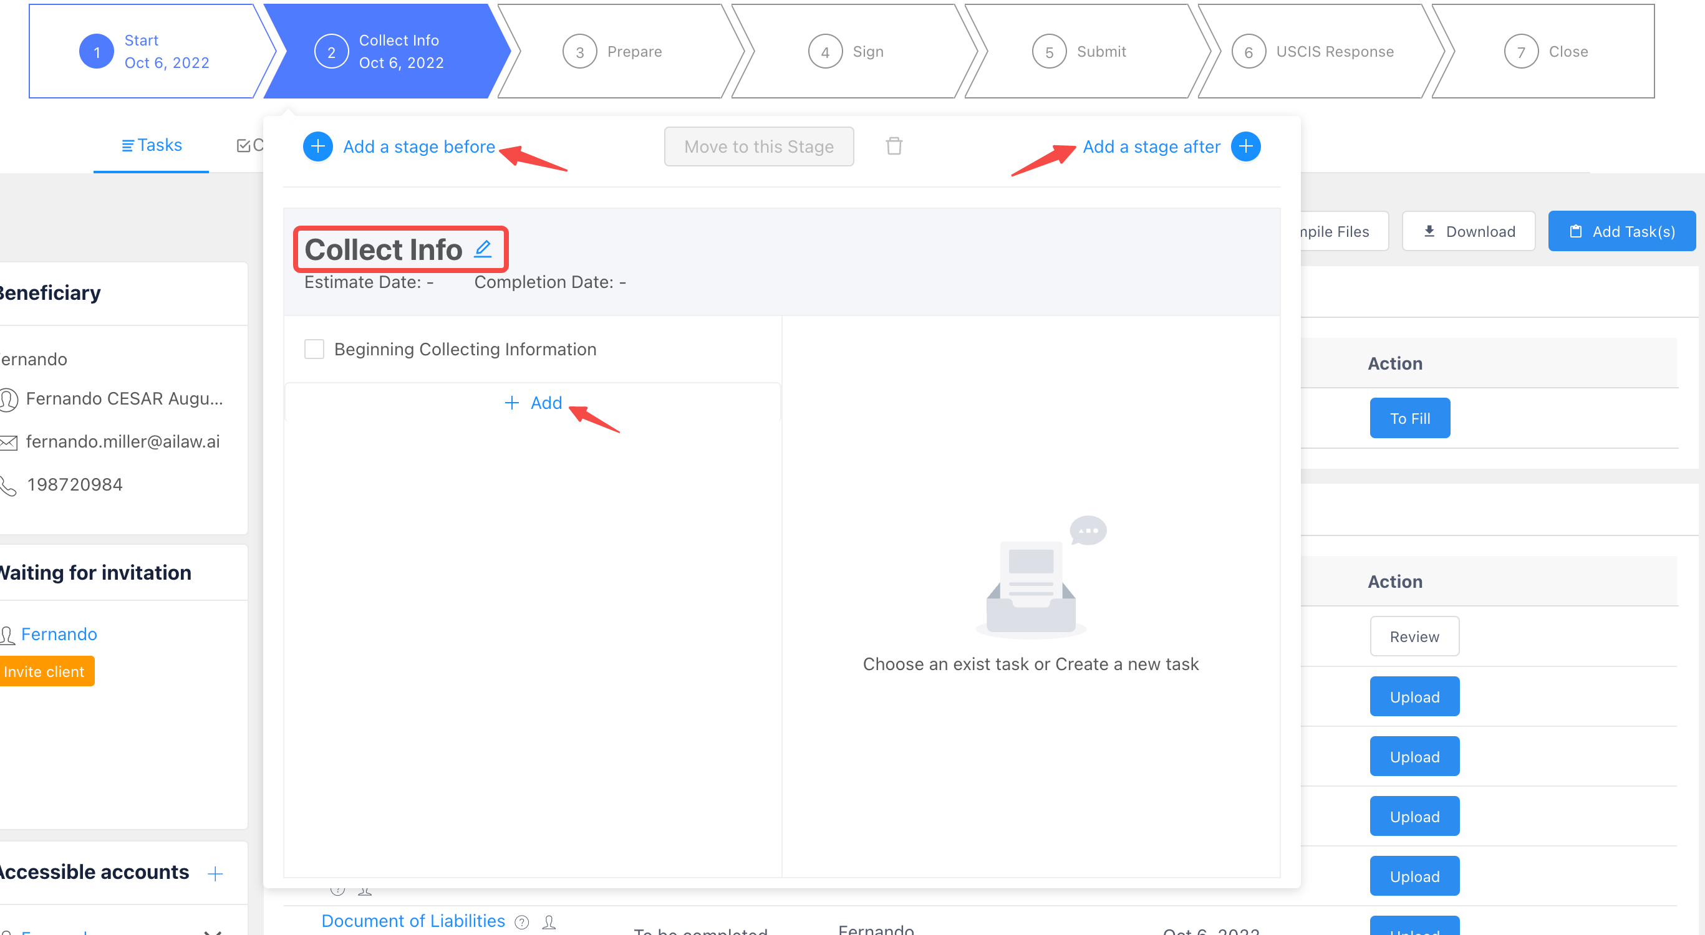Click the first Upload button below Review
Viewport: 1705px width, 935px height.
coord(1414,697)
